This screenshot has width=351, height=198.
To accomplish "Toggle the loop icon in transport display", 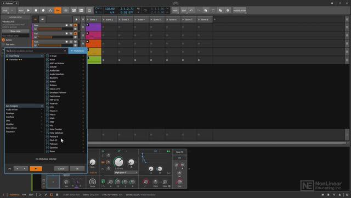I will (x=145, y=10).
